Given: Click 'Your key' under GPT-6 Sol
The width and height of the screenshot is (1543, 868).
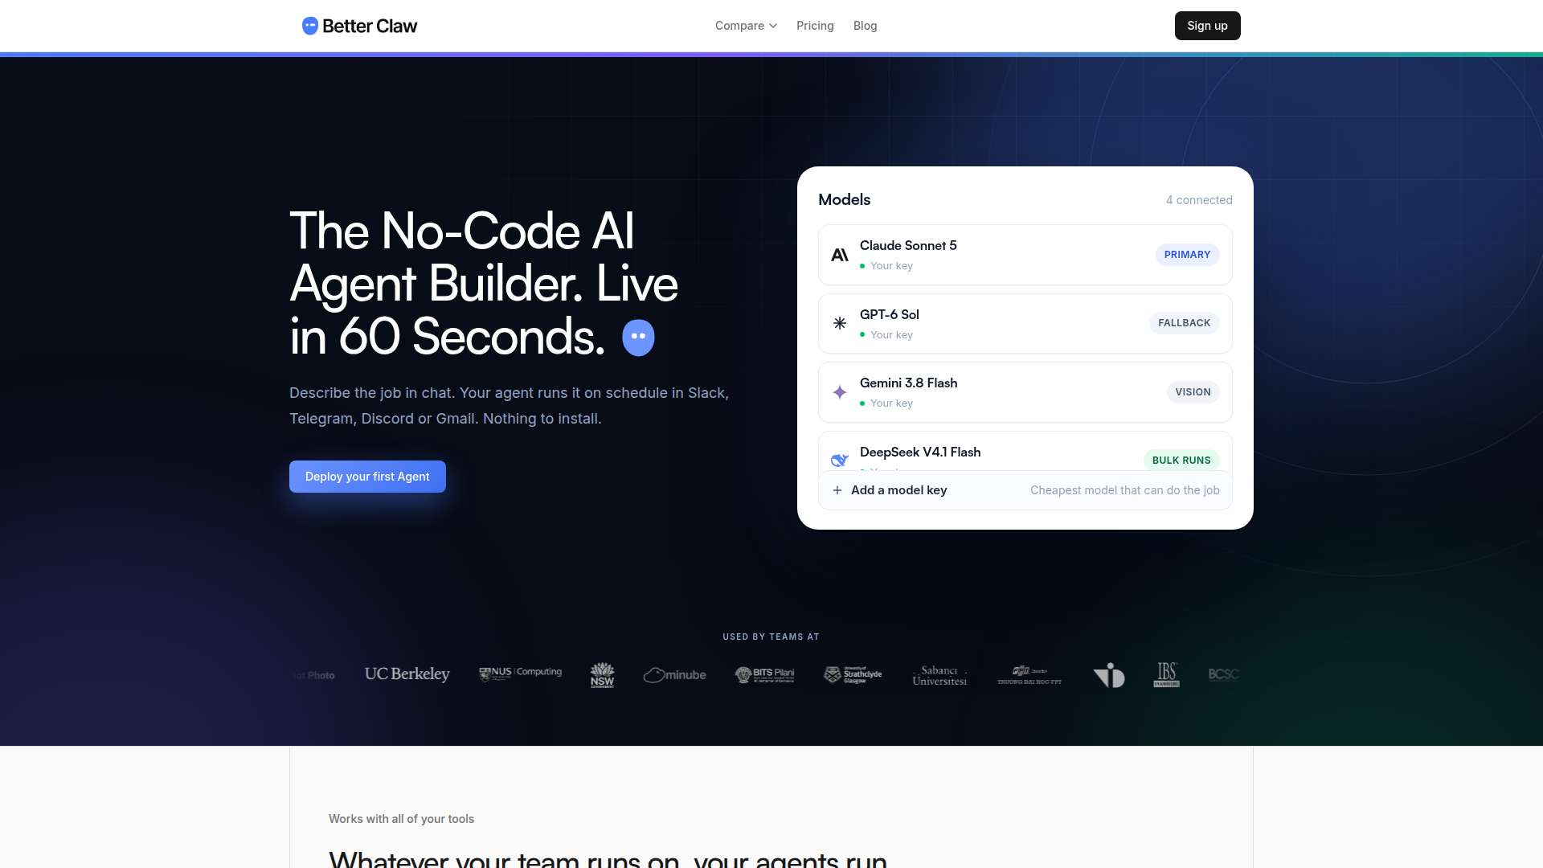Looking at the screenshot, I should pos(891,335).
